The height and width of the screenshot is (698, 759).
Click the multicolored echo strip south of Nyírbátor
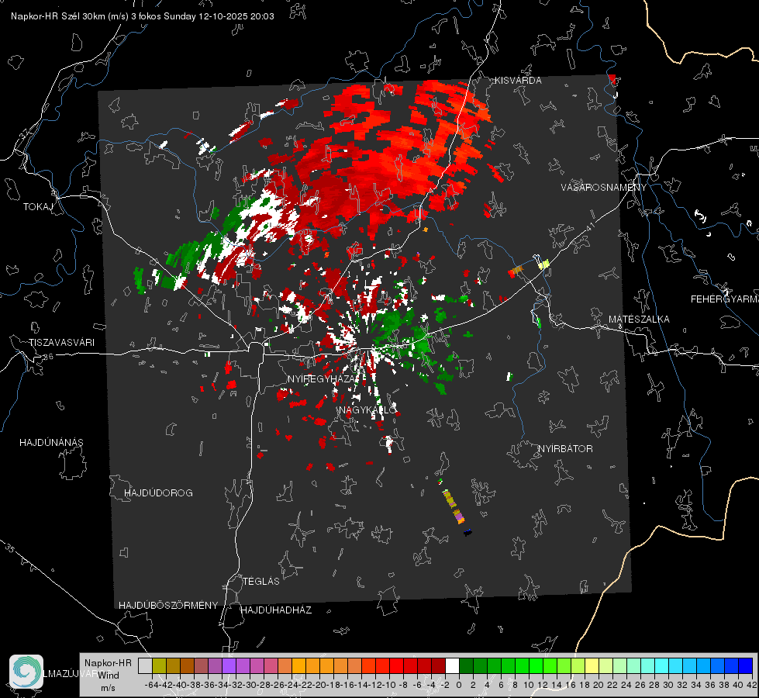tap(454, 506)
